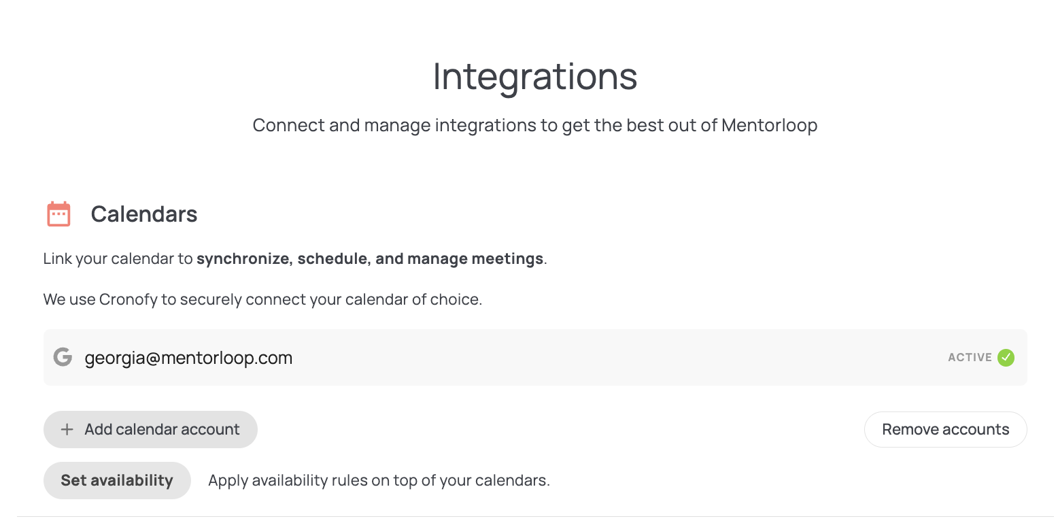Click the "Apply availability rules" description text
The image size is (1058, 521).
pyautogui.click(x=379, y=481)
